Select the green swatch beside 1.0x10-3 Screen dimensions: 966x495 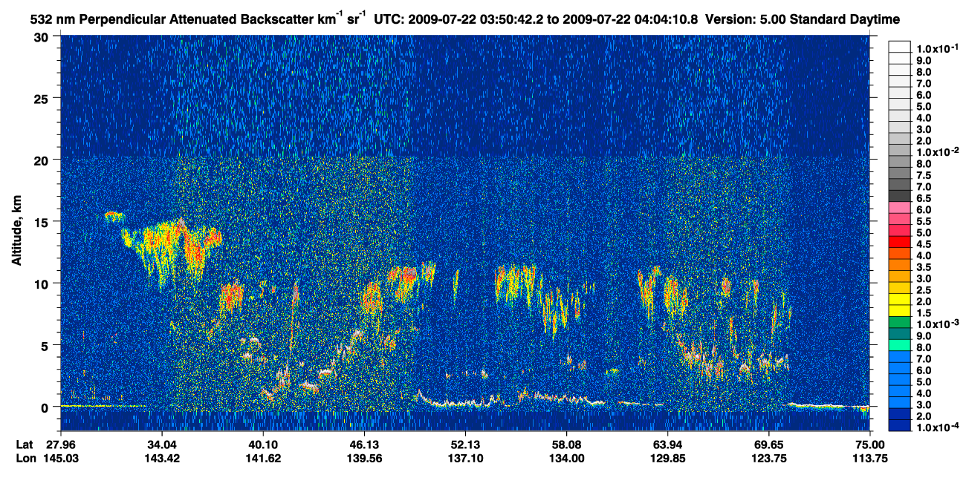pyautogui.click(x=899, y=322)
